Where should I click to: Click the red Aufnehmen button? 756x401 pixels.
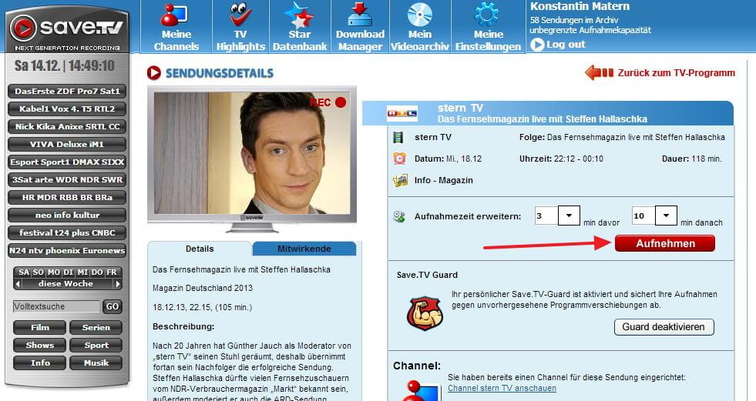(x=665, y=243)
